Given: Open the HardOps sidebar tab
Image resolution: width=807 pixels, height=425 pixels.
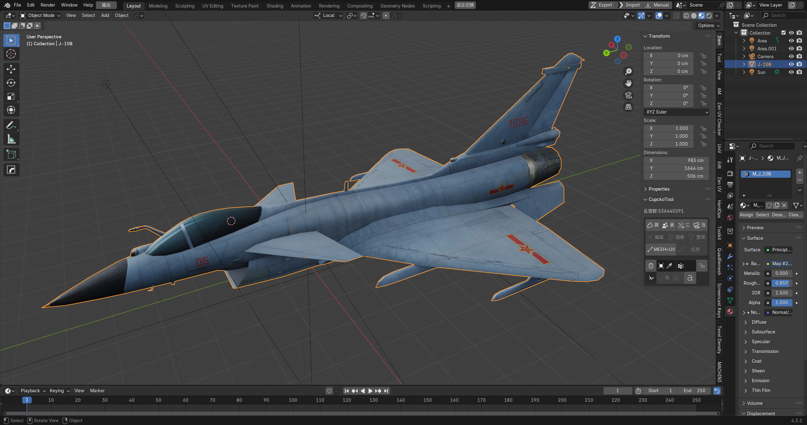Looking at the screenshot, I should coord(719,209).
